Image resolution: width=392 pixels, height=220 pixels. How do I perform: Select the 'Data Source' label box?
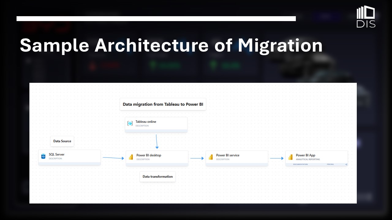coord(62,141)
